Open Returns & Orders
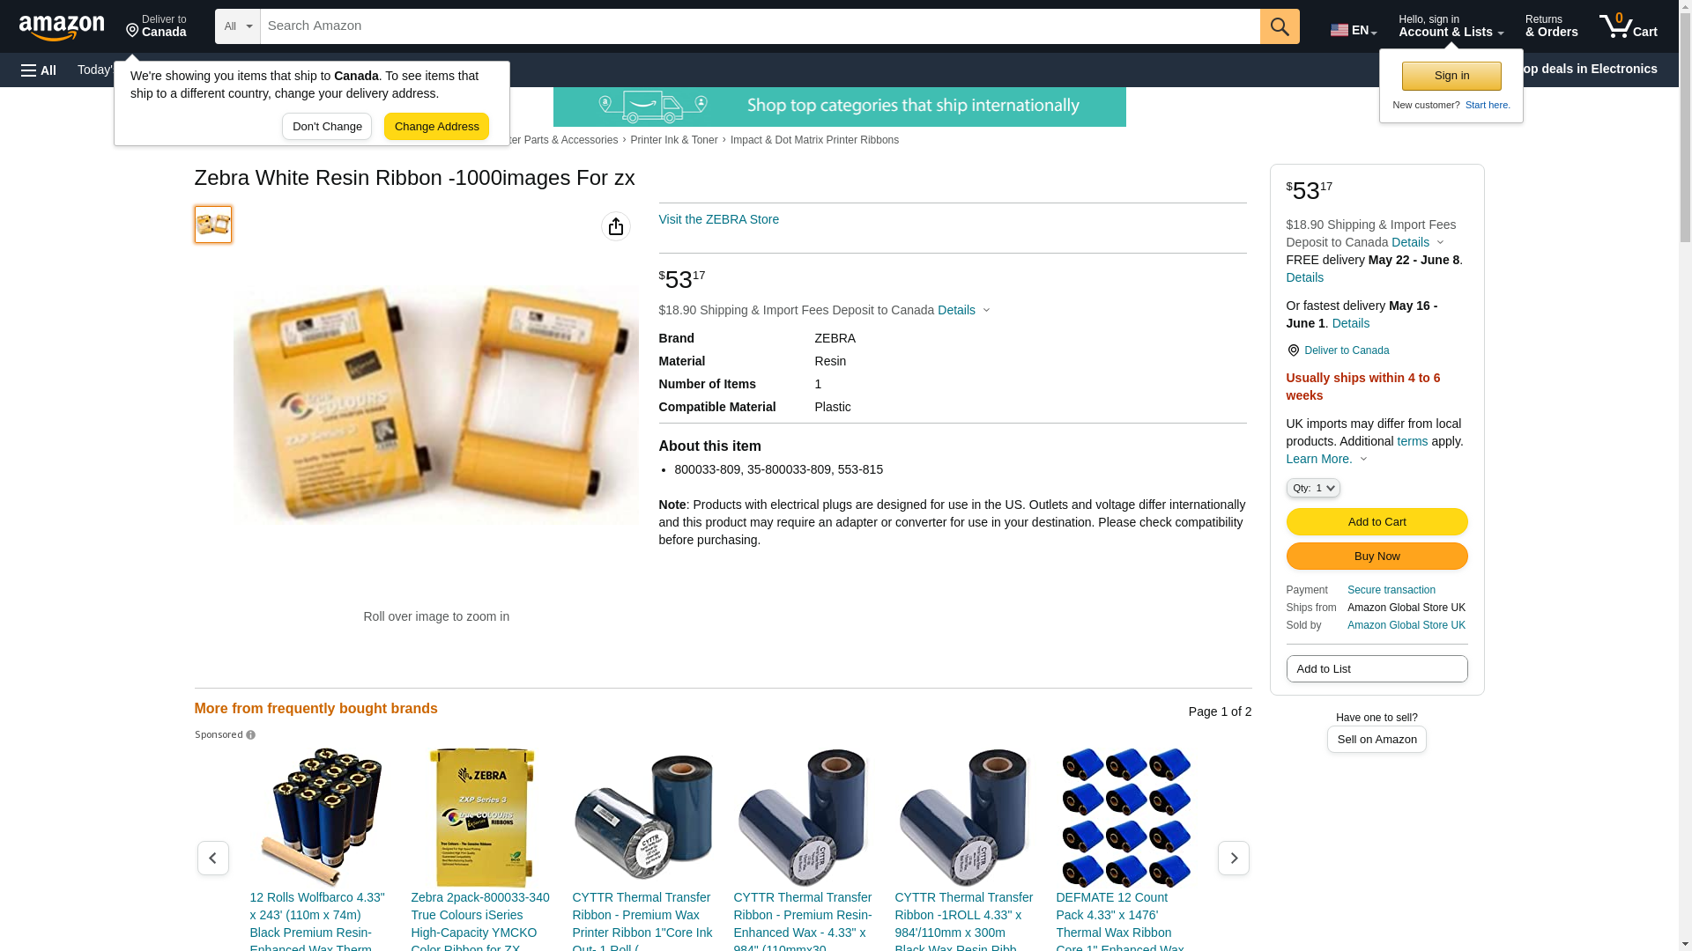 coord(1552,26)
